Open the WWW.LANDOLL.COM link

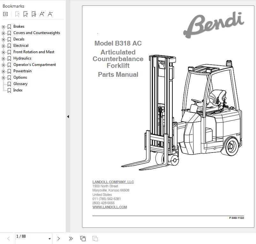(109, 207)
